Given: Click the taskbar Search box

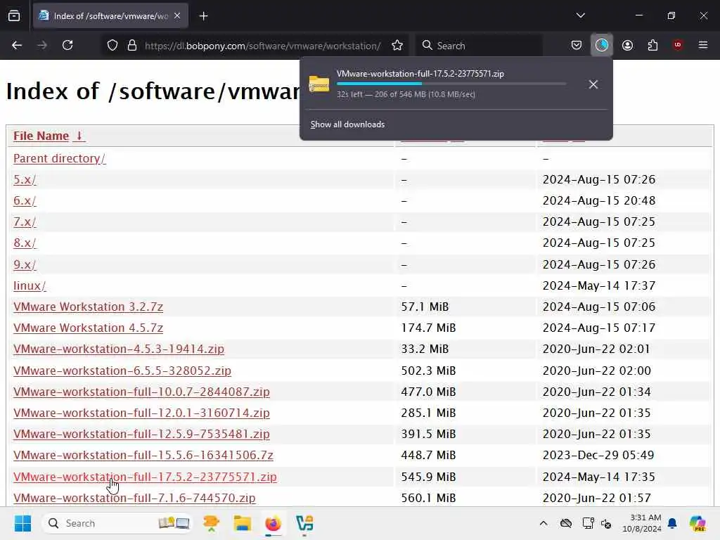Looking at the screenshot, I should (x=117, y=523).
